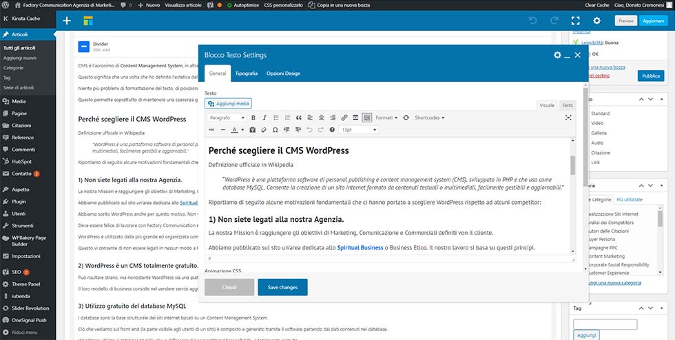Center align text in editor
The height and width of the screenshot is (340, 675).
coord(321,117)
